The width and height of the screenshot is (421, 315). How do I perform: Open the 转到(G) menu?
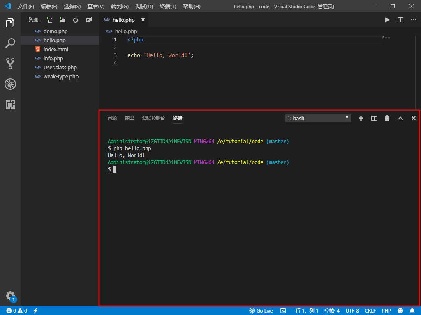click(120, 7)
